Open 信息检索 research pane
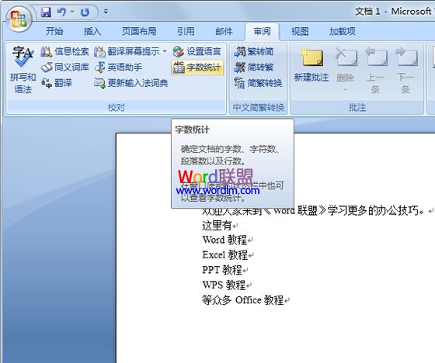Viewport: 435px width, 363px height. click(65, 51)
